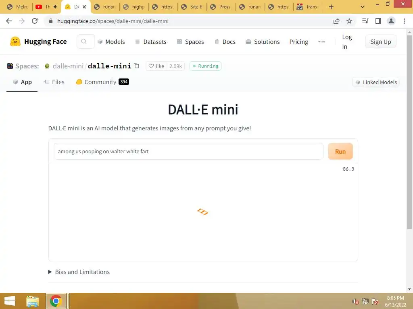Open the taskbar clock and date
The image size is (413, 309).
click(x=395, y=301)
